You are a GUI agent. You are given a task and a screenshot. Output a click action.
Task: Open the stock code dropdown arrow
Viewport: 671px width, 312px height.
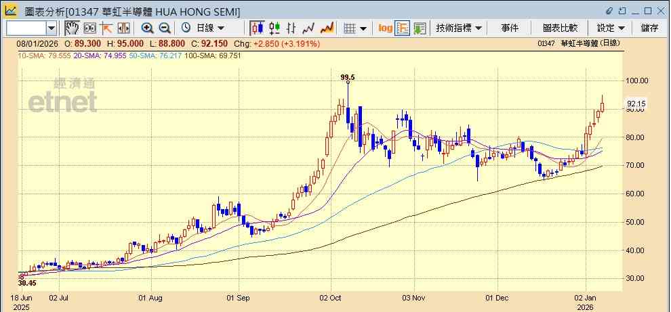pos(52,28)
